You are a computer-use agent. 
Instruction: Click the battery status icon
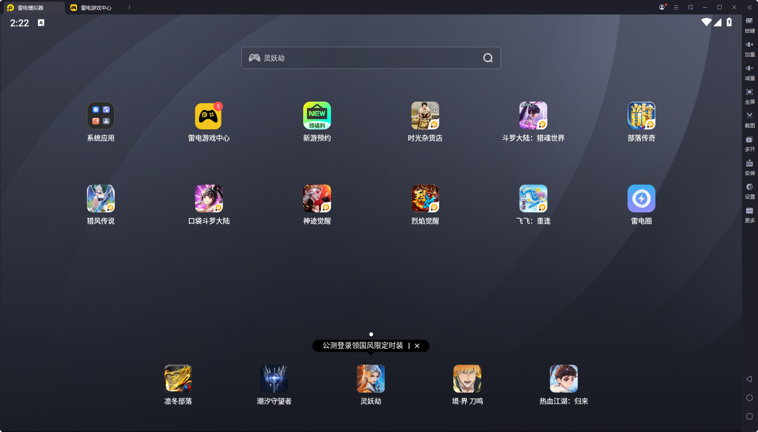[x=729, y=22]
